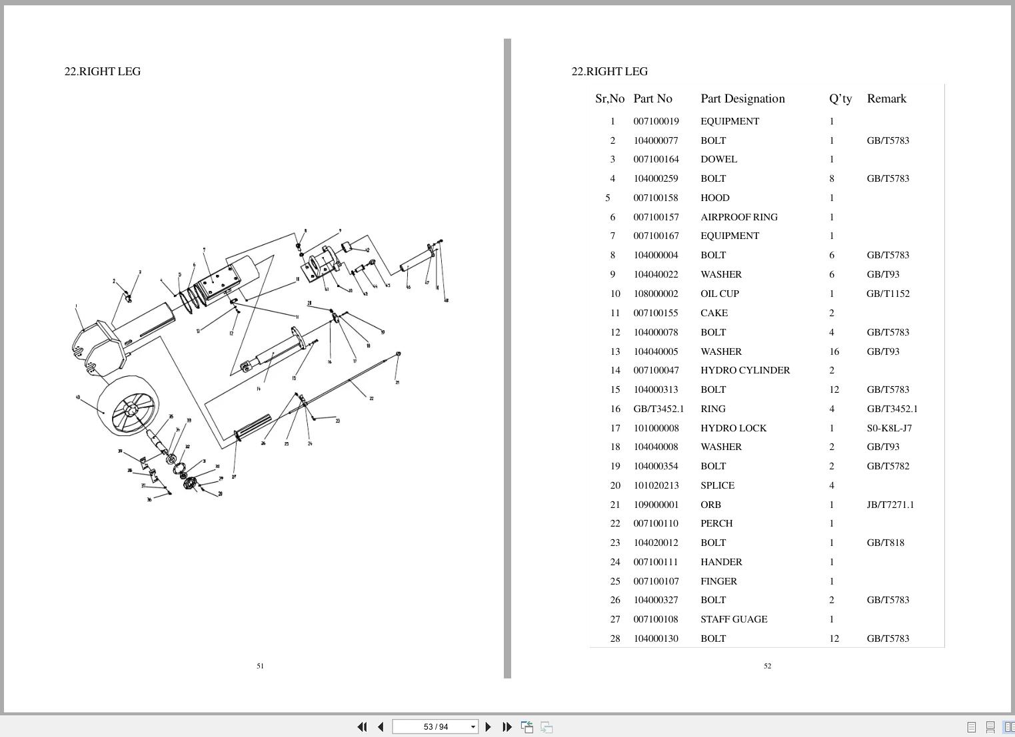Switch to single page view

(x=972, y=727)
